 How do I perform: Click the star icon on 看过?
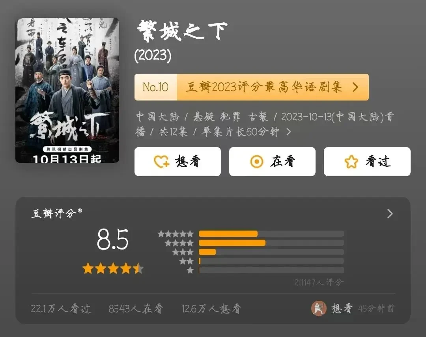pos(351,162)
